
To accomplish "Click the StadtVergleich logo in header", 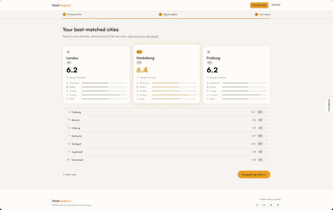I will [x=62, y=5].
